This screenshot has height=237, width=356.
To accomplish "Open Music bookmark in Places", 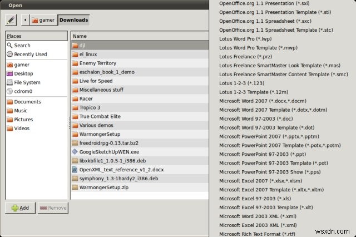I will coord(37,111).
